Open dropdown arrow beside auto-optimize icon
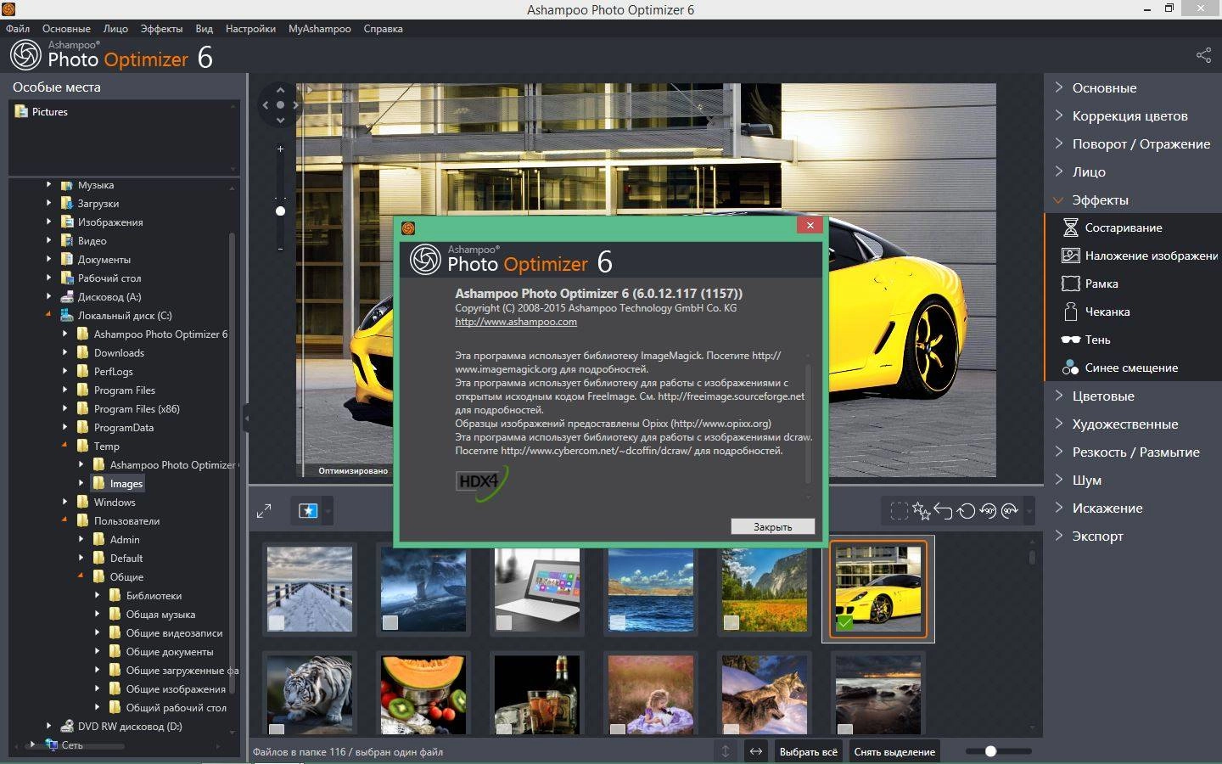Image resolution: width=1222 pixels, height=764 pixels. 328,511
